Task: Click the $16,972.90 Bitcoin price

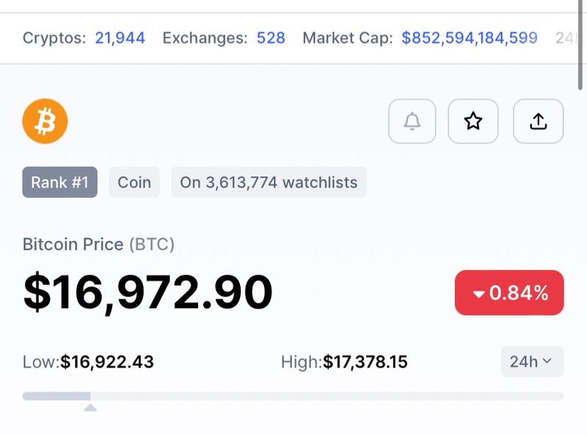Action: point(148,293)
